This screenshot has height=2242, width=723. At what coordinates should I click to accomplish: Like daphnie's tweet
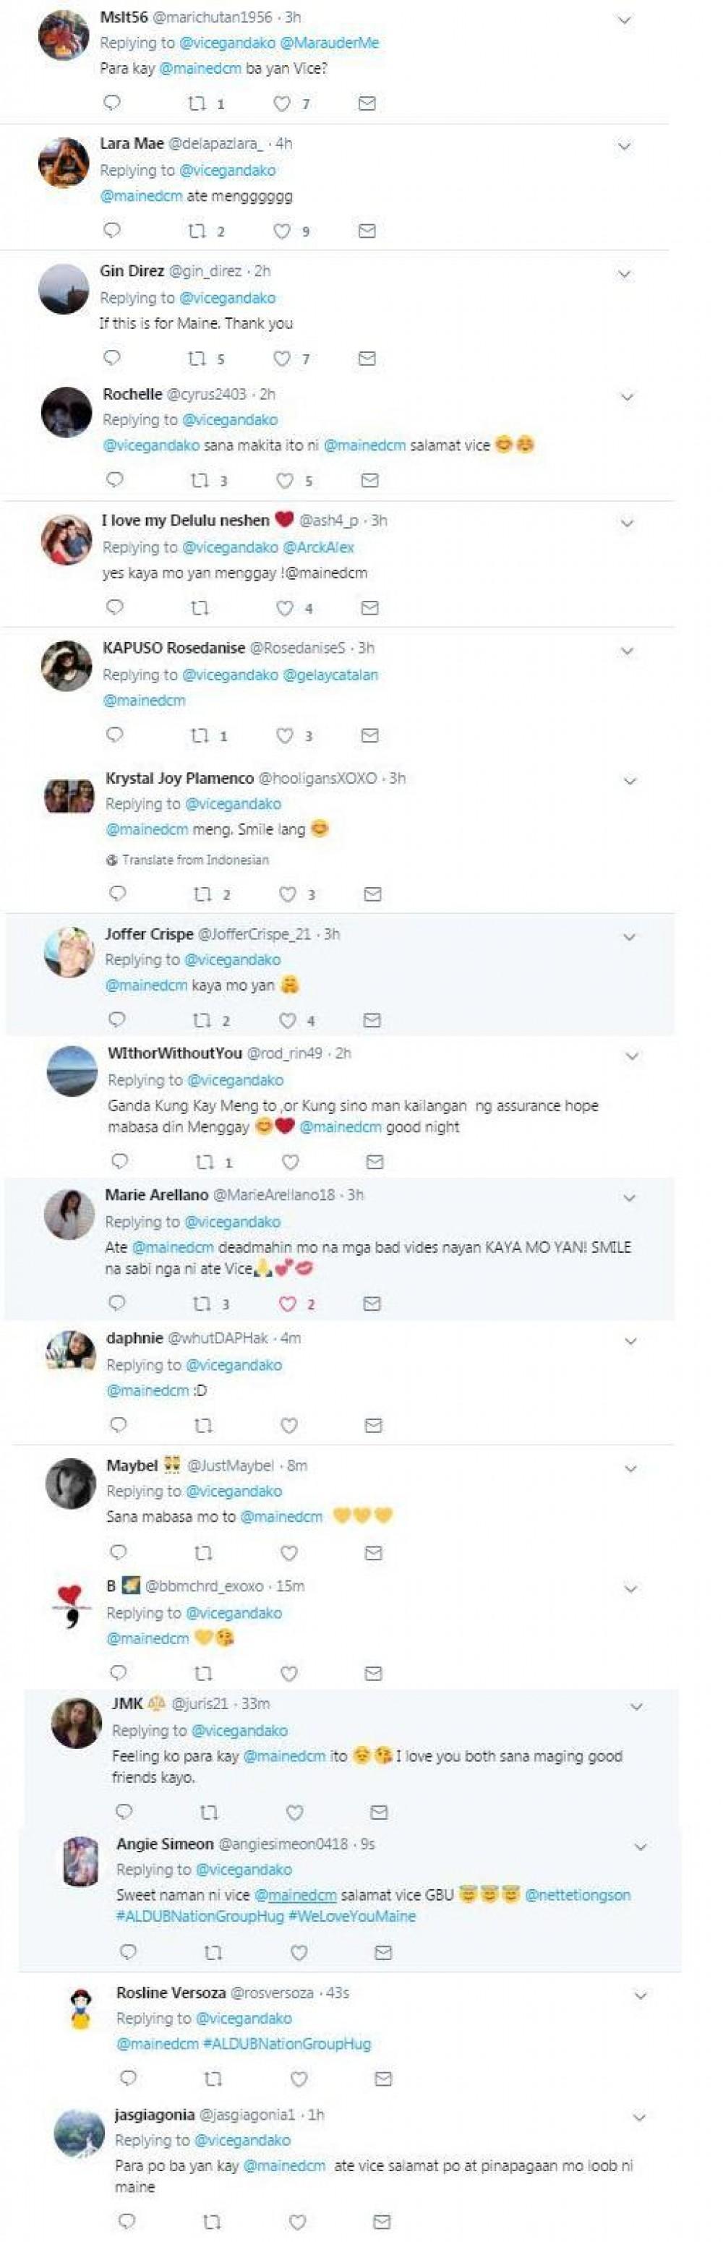tap(289, 1426)
